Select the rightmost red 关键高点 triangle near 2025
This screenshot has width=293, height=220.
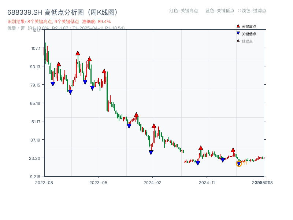pos(233,150)
